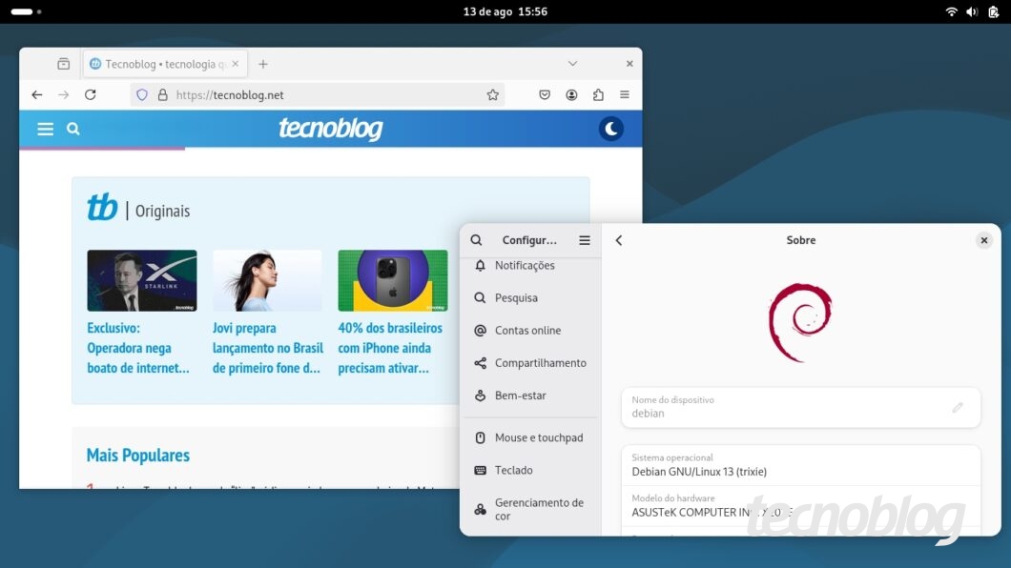Open the Jovi prepara lançamento article
This screenshot has width=1011, height=568.
(267, 348)
